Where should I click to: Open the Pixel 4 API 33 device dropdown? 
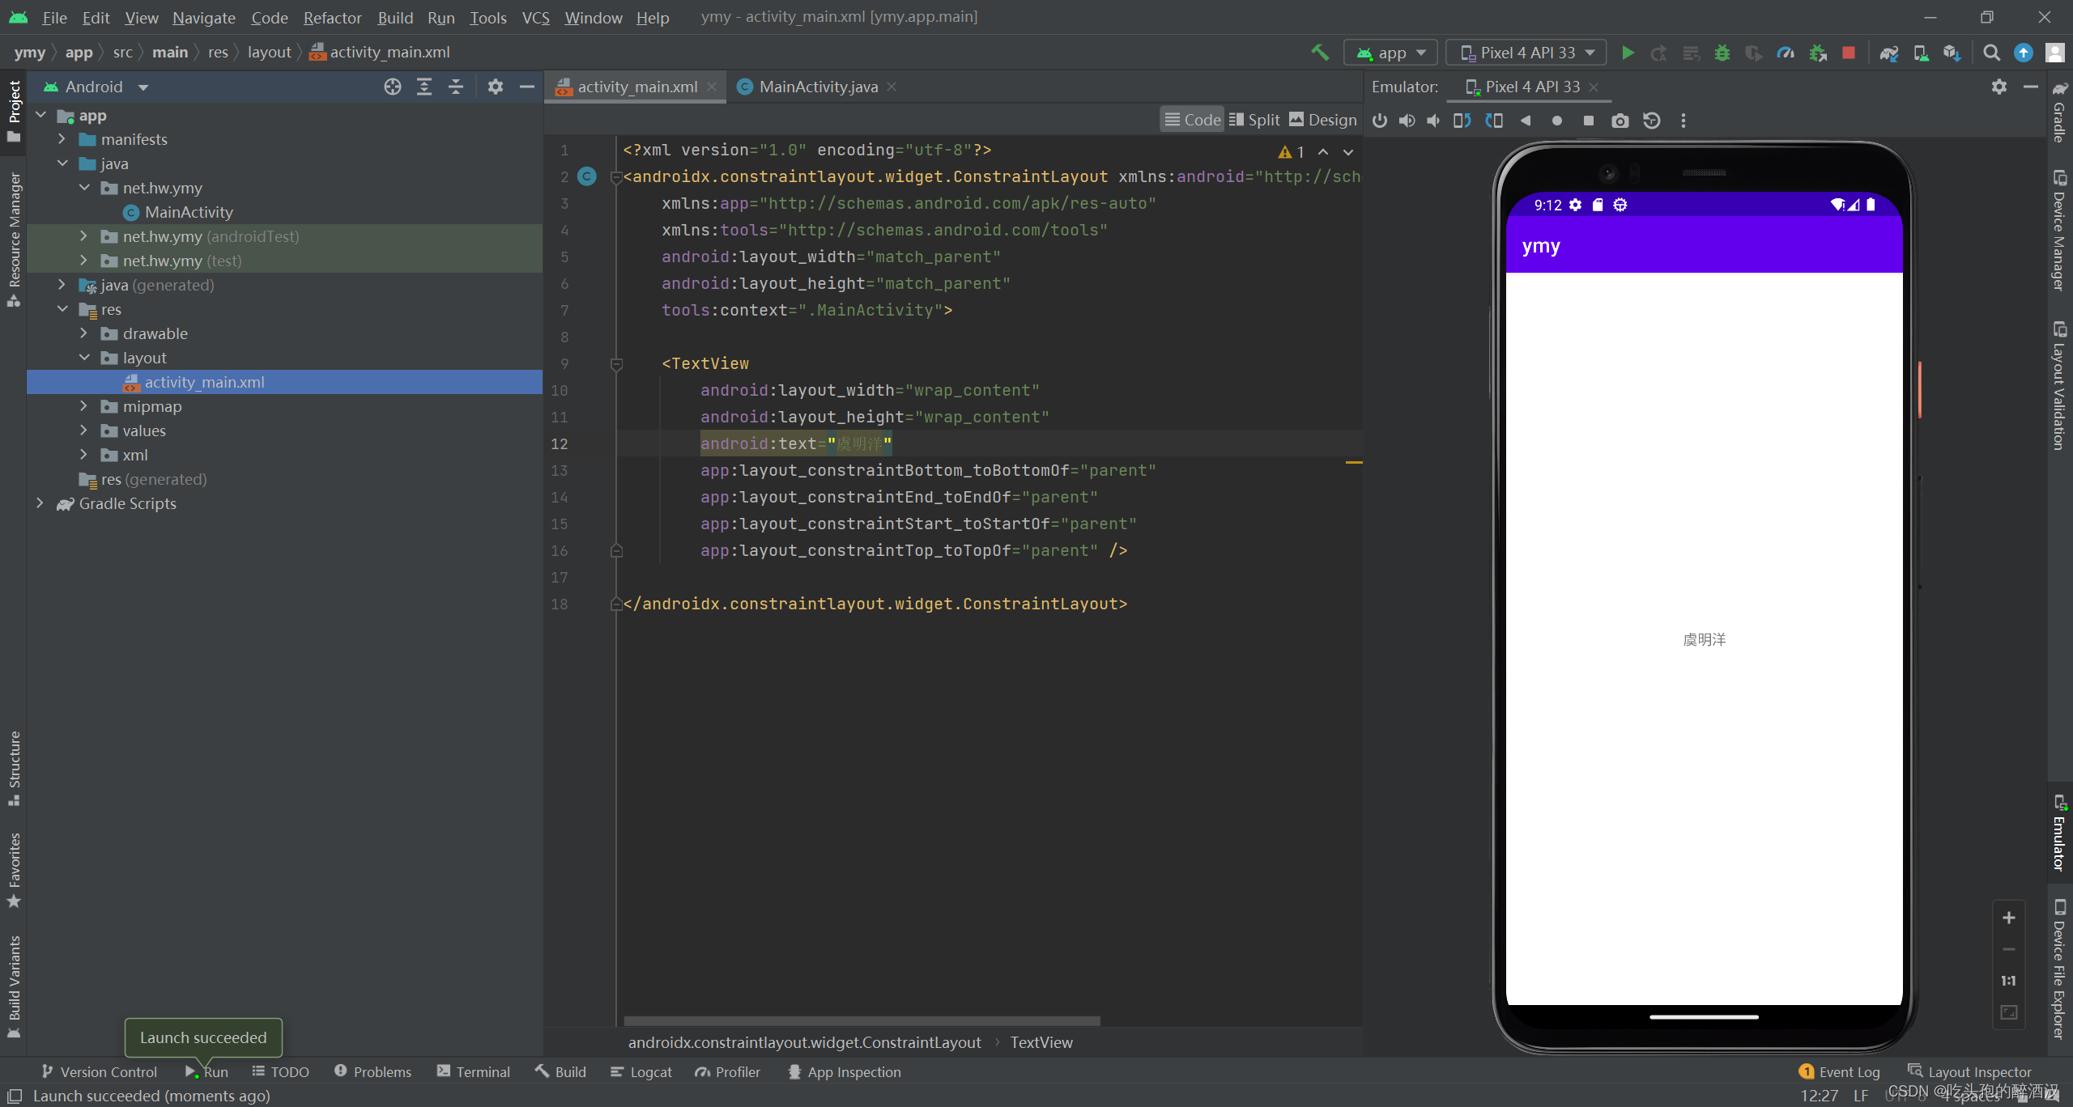(1526, 53)
